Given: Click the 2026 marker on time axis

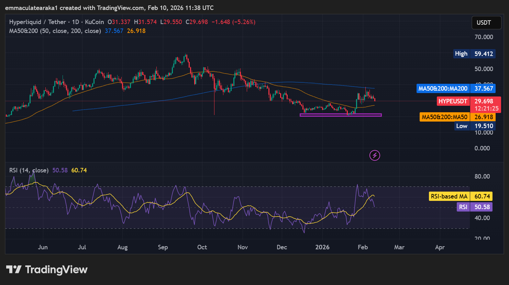Looking at the screenshot, I should [322, 247].
